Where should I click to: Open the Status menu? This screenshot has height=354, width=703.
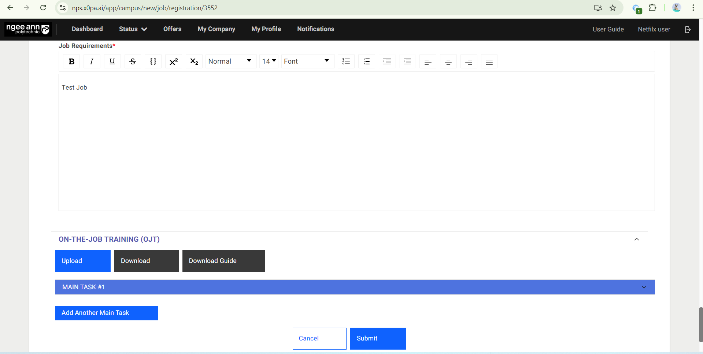[x=133, y=29]
